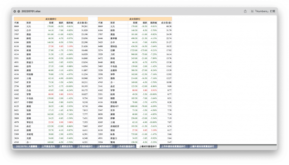This screenshot has height=165, width=289.
Task: Click the stock name 光頡
Action: click(x=29, y=138)
